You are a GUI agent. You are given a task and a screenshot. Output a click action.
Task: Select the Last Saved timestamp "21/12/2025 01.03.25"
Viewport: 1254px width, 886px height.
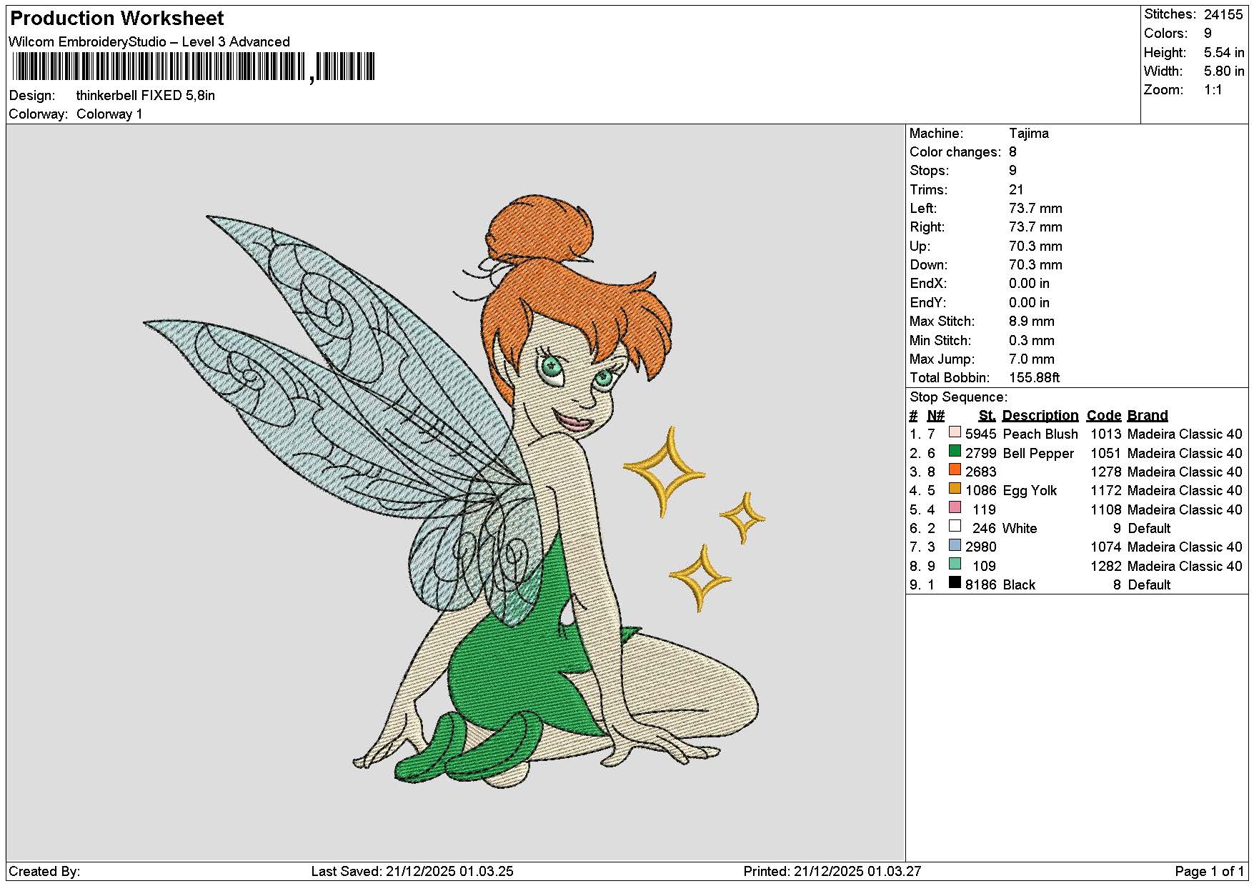(x=449, y=872)
